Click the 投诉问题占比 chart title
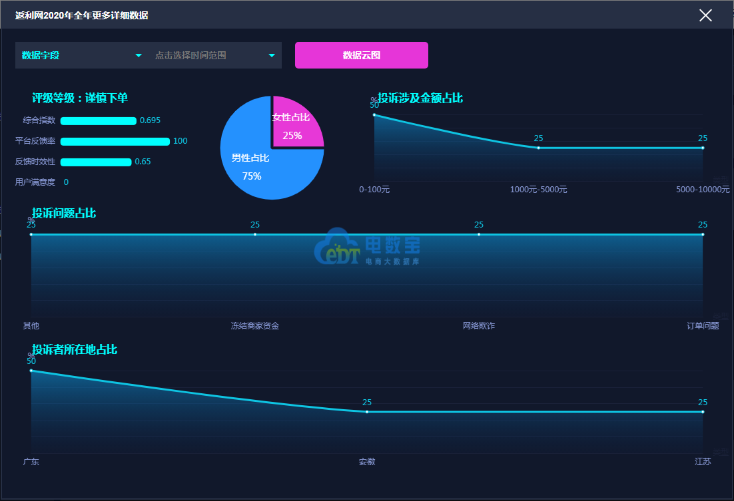 click(x=64, y=213)
